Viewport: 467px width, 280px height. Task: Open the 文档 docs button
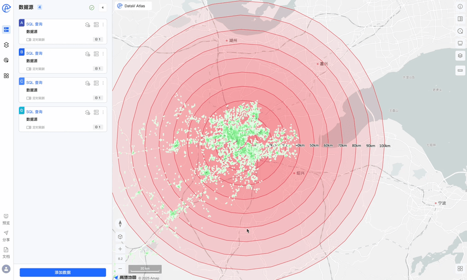point(6,253)
